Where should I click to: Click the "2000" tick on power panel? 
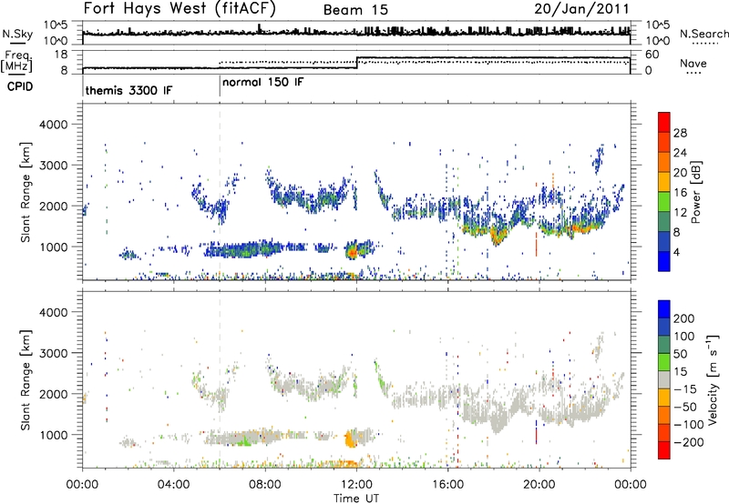click(53, 206)
